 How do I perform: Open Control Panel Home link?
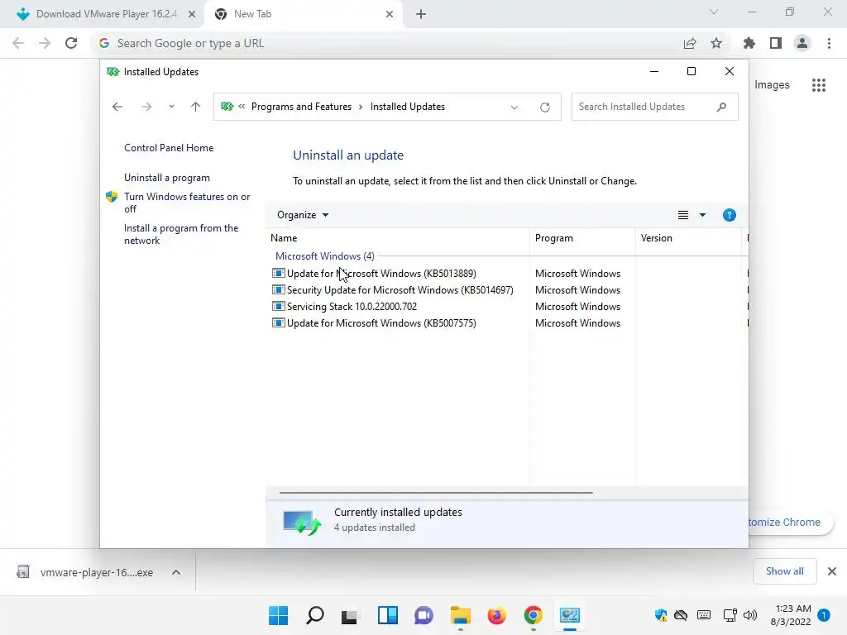pyautogui.click(x=169, y=148)
